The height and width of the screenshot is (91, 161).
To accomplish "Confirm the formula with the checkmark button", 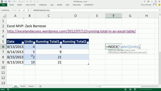I will click(24, 10).
